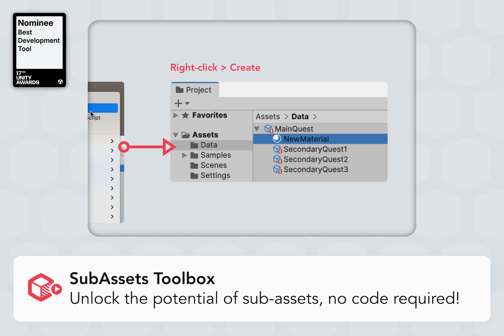Expand the Favorites section
Screen dimensions: 504x336
pyautogui.click(x=176, y=115)
